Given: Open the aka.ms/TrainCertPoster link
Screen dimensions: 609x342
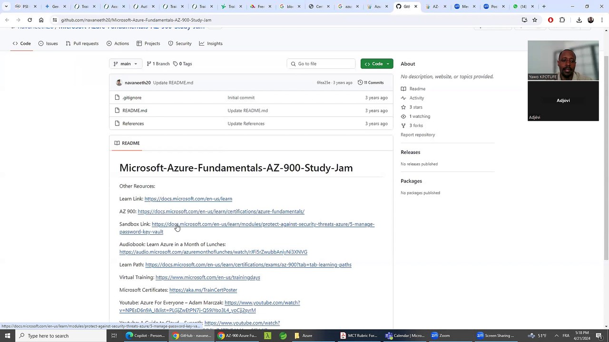Looking at the screenshot, I should tap(203, 290).
